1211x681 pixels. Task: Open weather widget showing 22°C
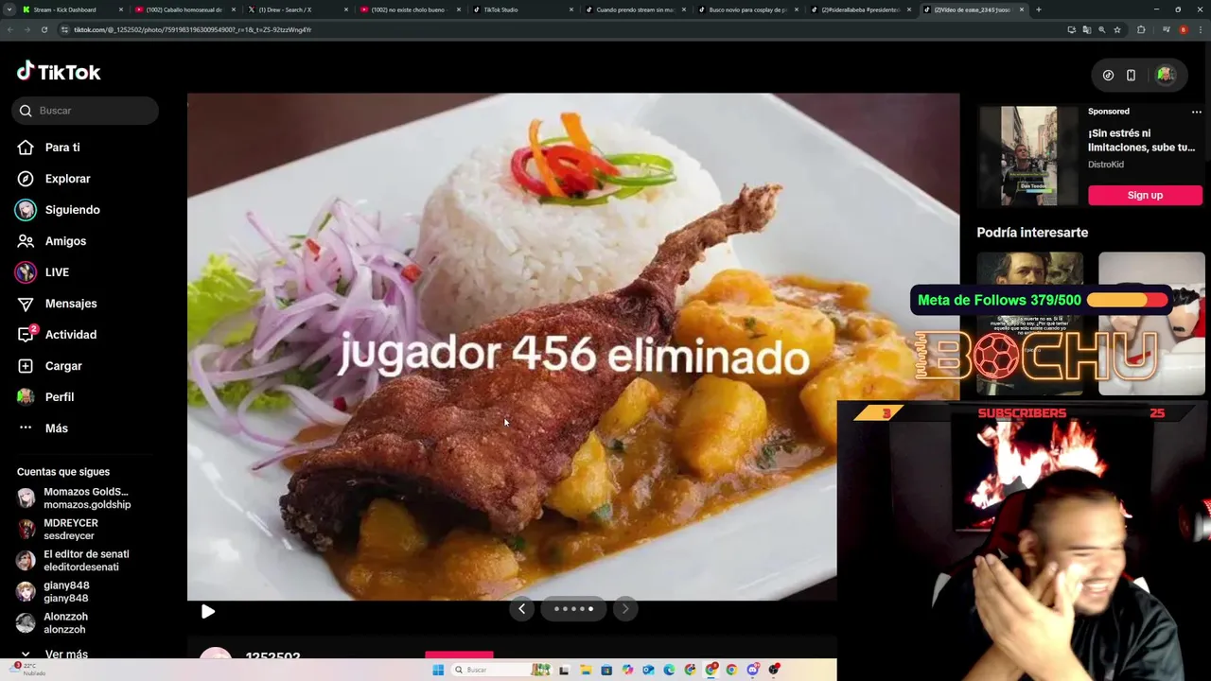tap(26, 670)
